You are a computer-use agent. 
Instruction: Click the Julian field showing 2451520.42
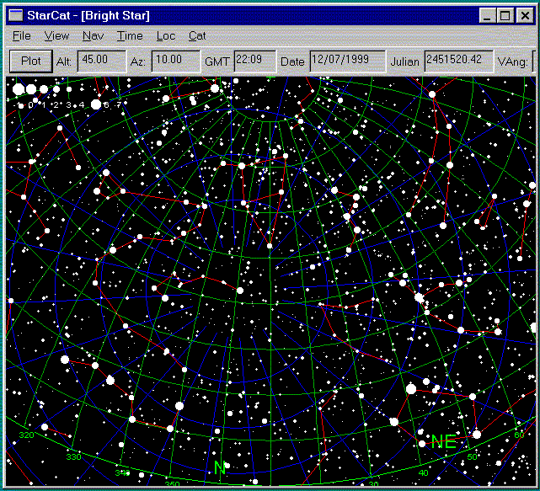(x=459, y=61)
